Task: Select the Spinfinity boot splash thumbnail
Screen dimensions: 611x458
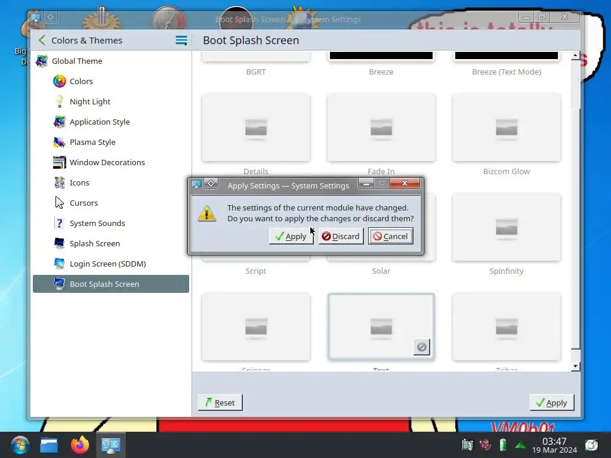Action: (x=507, y=227)
